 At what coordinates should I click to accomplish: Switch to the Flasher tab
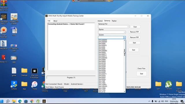pyautogui.click(x=114, y=21)
